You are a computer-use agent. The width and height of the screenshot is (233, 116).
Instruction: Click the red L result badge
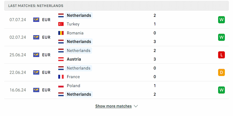[221, 55]
